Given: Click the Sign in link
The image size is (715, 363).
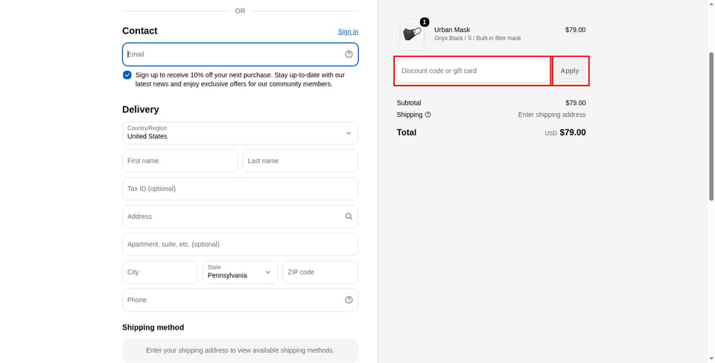Looking at the screenshot, I should (348, 31).
